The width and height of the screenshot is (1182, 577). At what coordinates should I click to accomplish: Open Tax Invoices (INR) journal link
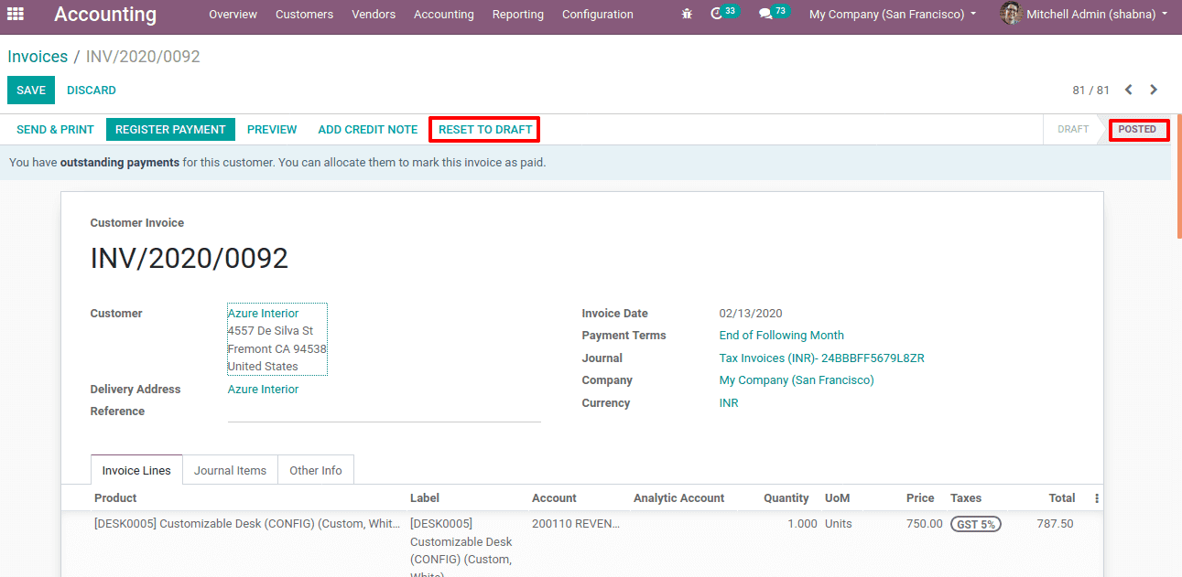pos(822,358)
